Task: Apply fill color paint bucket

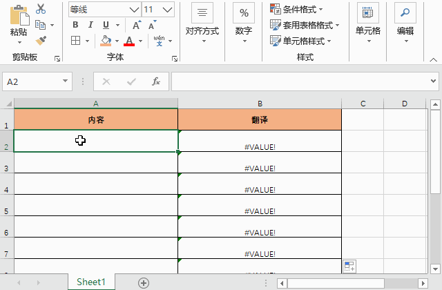Action: (x=106, y=41)
